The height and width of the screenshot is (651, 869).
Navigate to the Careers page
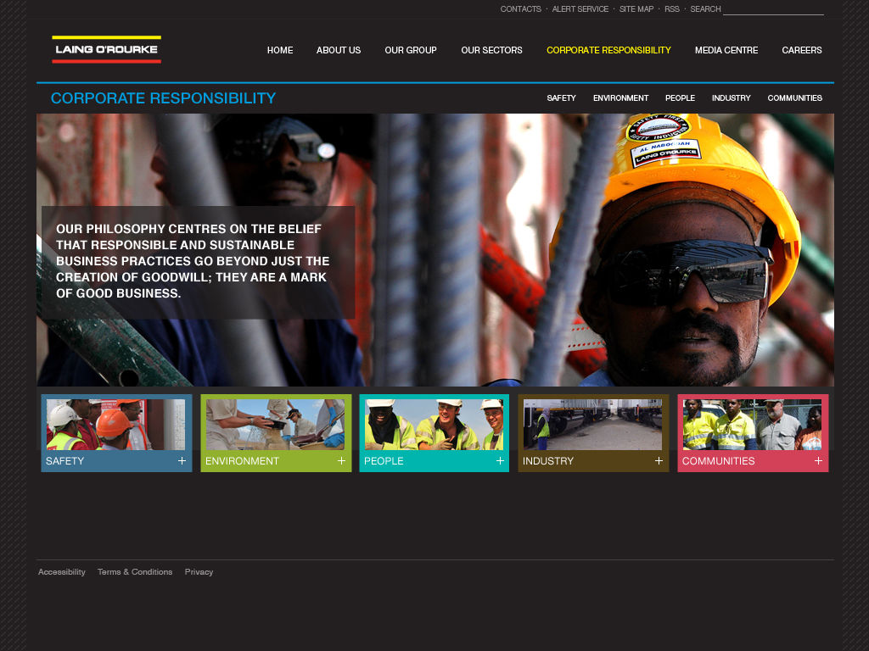click(801, 51)
